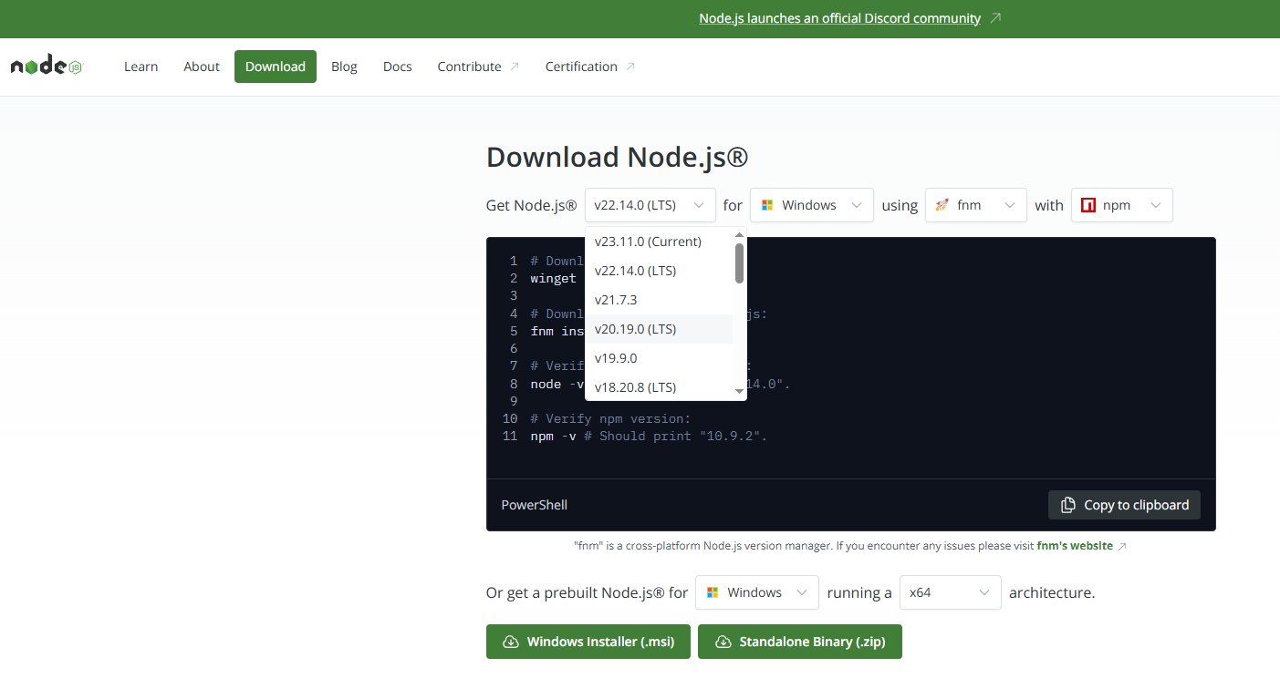Click the Download navigation button
The height and width of the screenshot is (689, 1280).
tap(276, 67)
